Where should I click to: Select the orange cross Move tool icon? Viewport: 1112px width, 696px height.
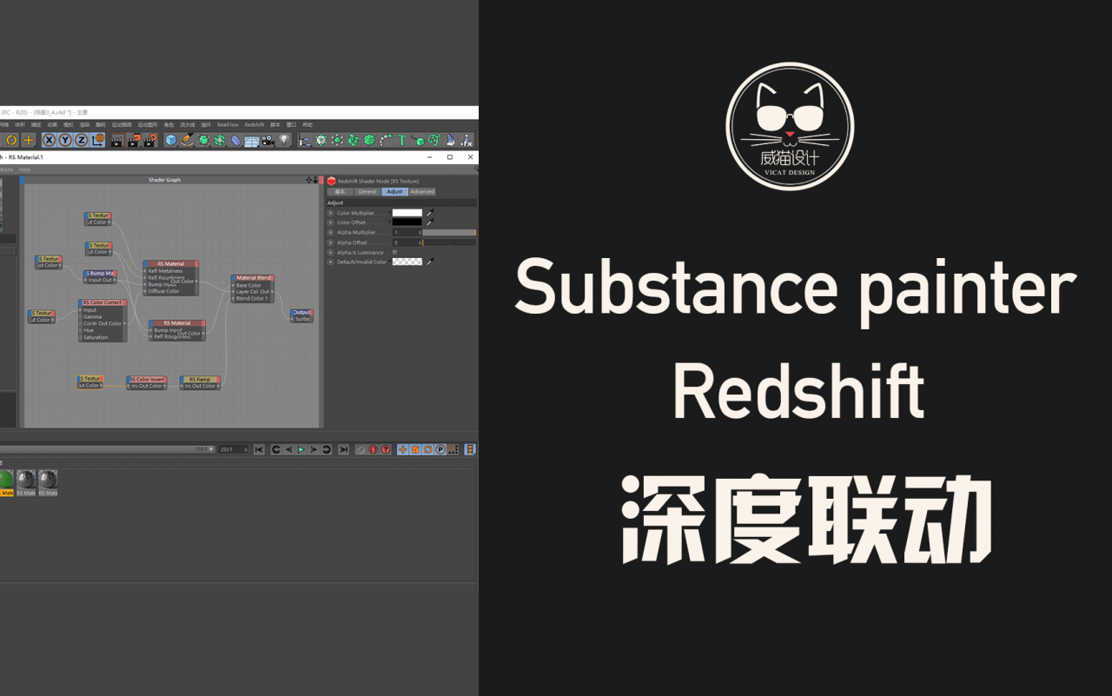pos(29,140)
